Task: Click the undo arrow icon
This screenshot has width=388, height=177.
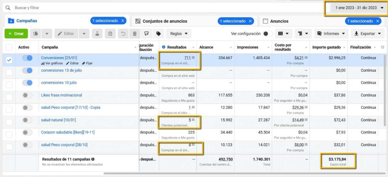Action: [123, 34]
